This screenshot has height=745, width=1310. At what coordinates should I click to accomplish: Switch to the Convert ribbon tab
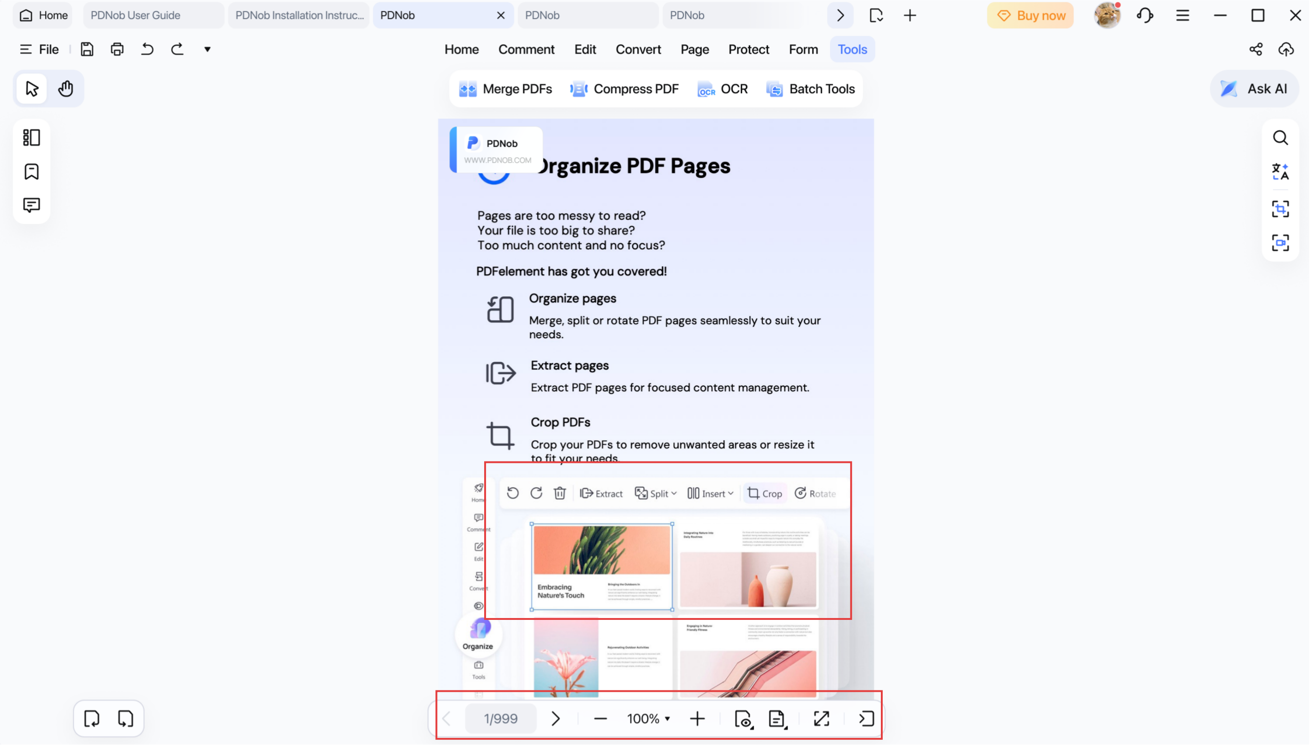(x=638, y=49)
